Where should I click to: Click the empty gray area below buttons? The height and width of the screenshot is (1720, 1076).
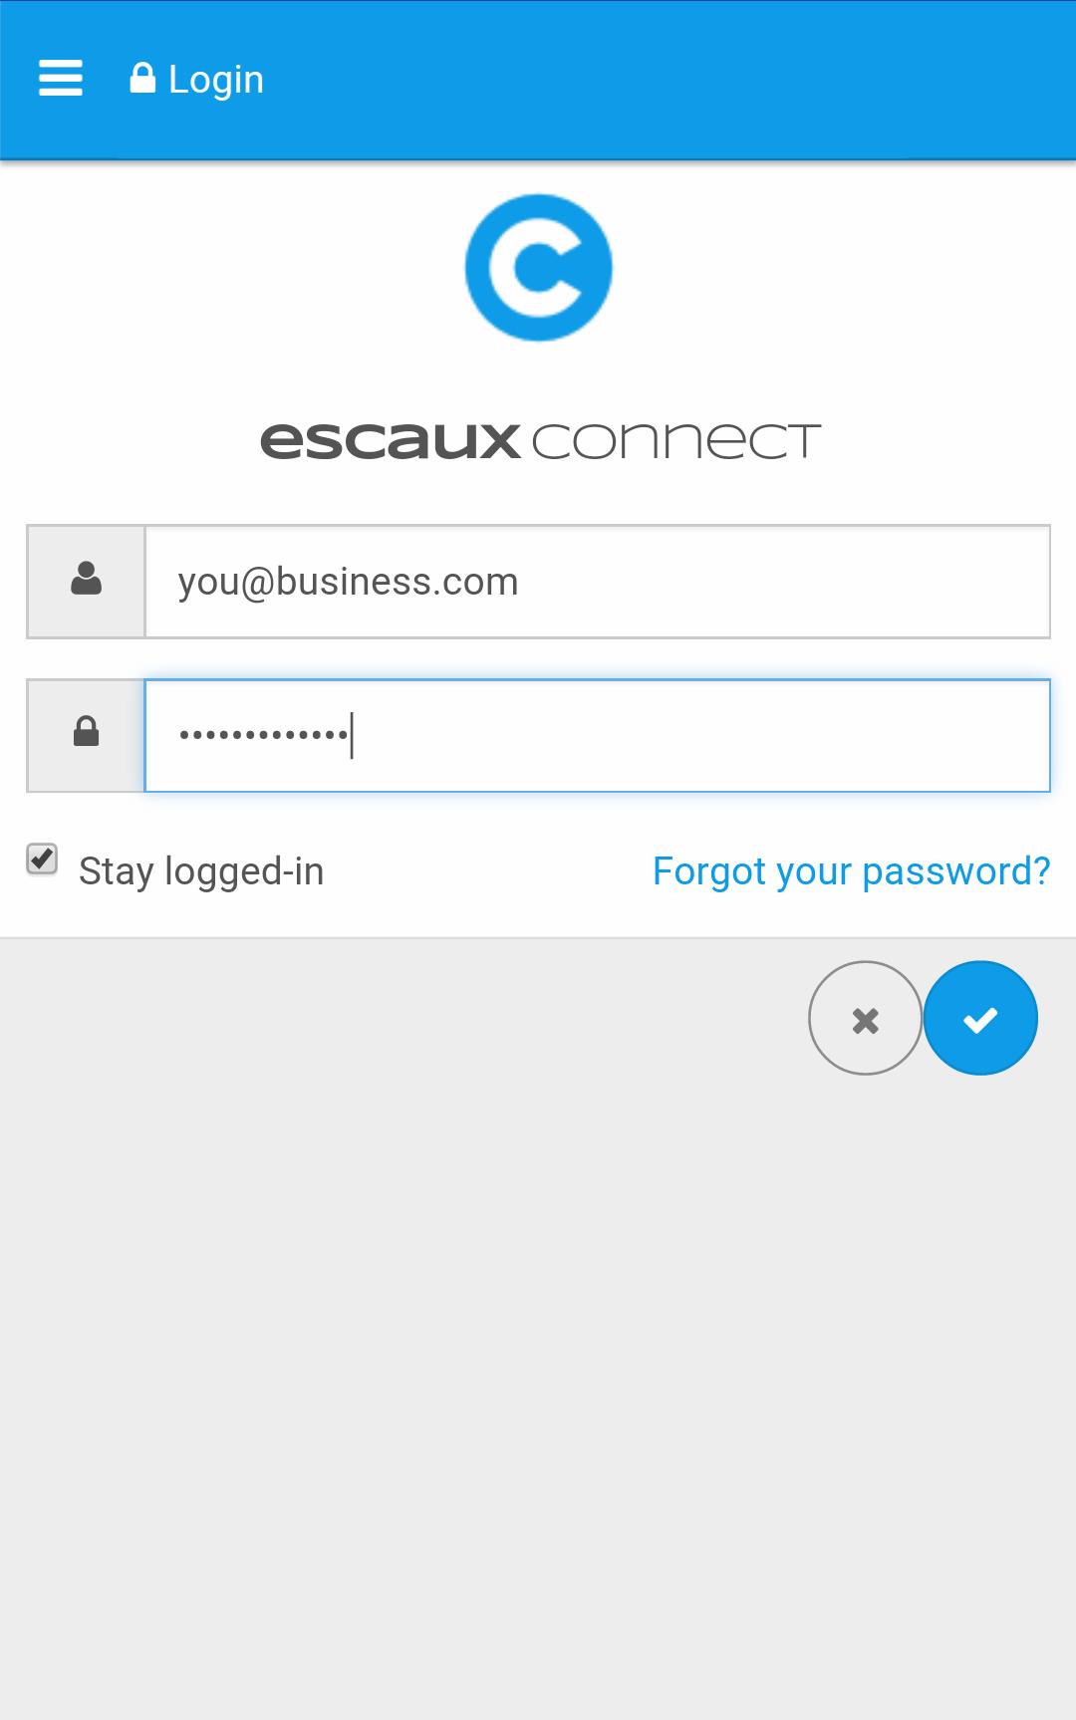pos(538,1394)
